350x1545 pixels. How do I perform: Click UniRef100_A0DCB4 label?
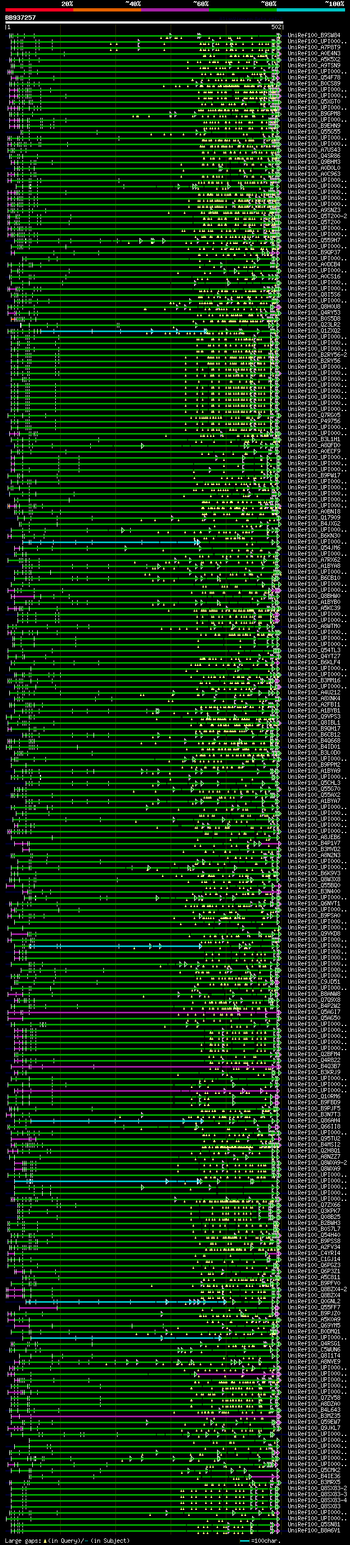[x=314, y=264]
